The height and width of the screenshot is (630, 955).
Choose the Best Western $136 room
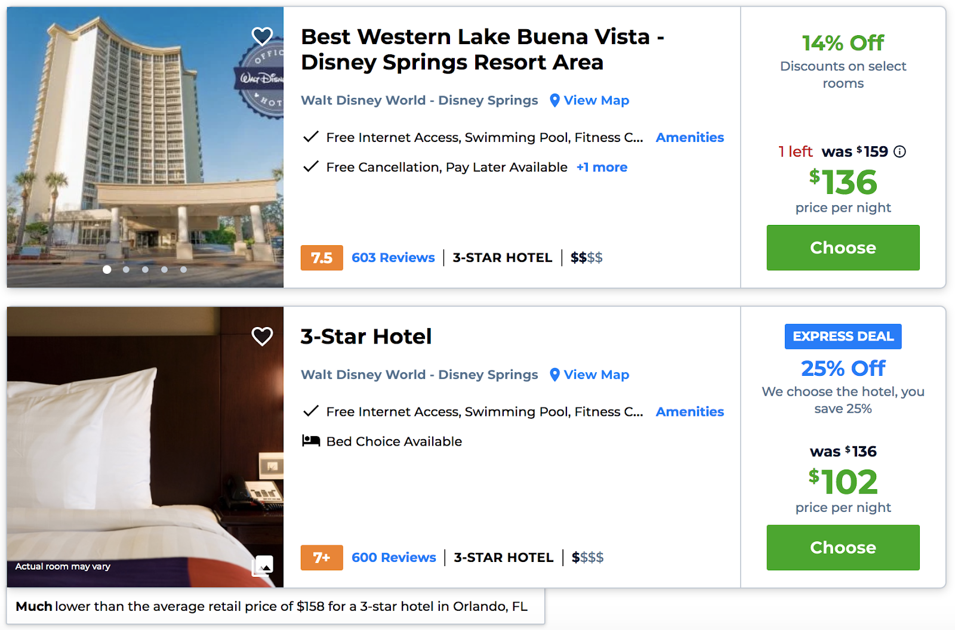843,248
